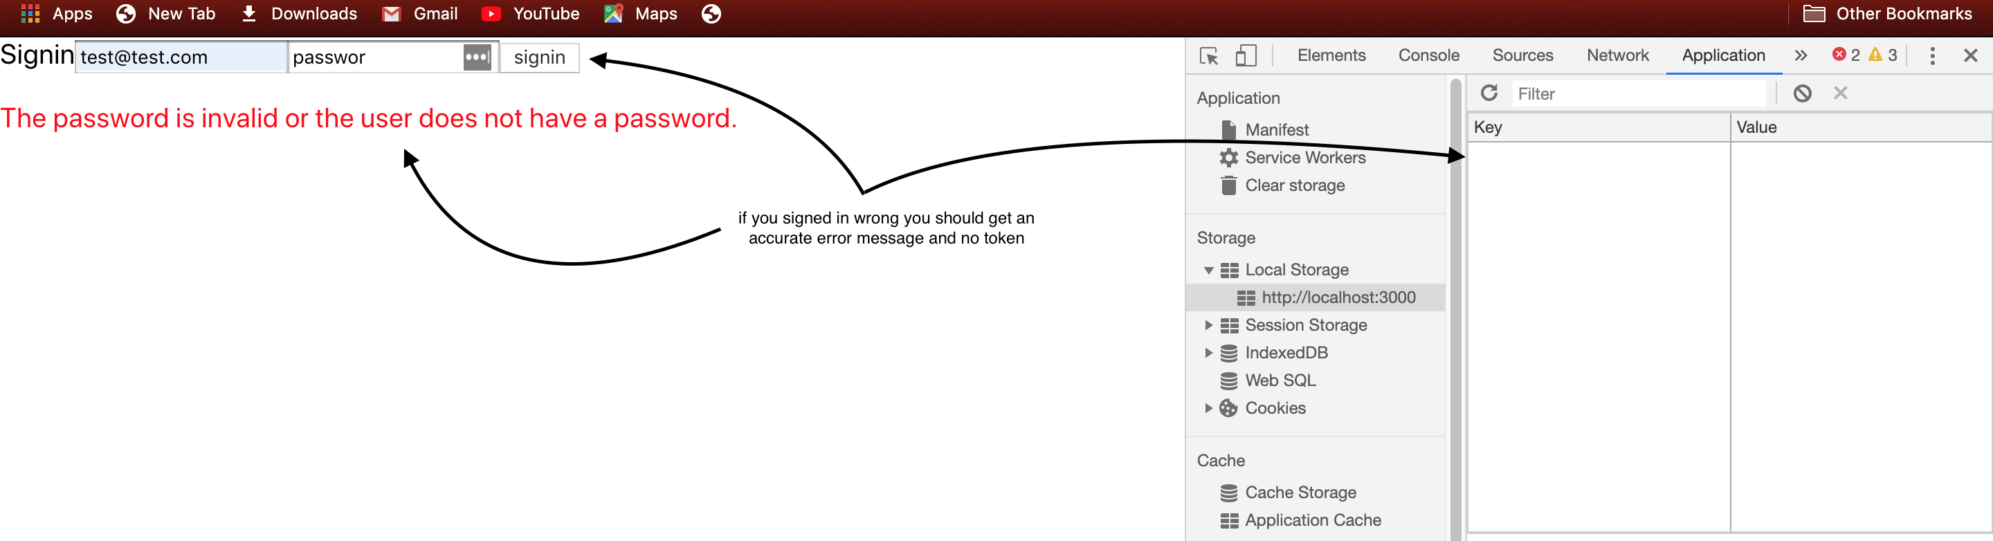This screenshot has width=1993, height=541.
Task: Click the Session Storage label
Action: tap(1306, 325)
